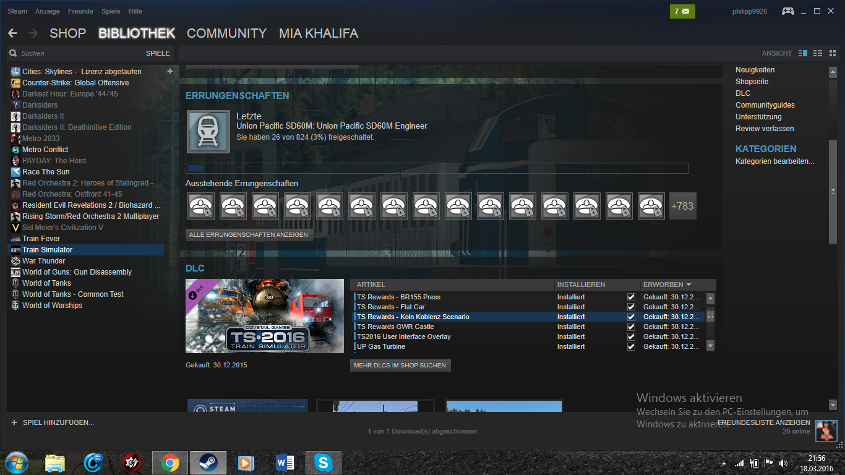Click the achievements progress bar
The image size is (845, 475).
[x=437, y=168]
